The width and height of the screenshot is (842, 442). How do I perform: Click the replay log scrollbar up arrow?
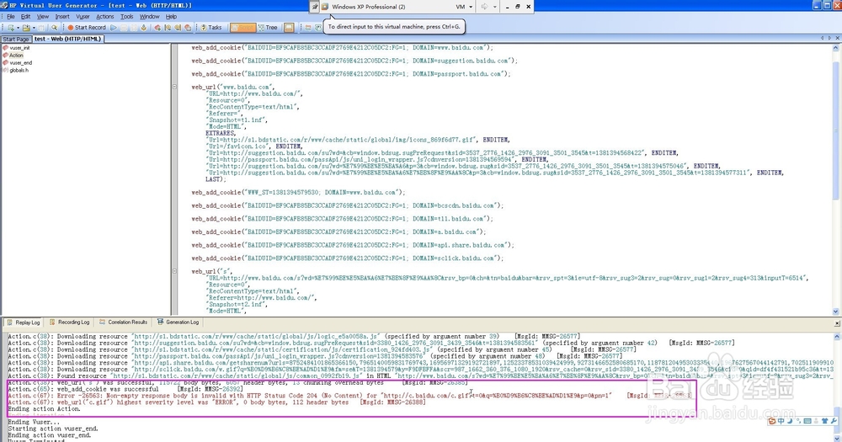point(837,336)
